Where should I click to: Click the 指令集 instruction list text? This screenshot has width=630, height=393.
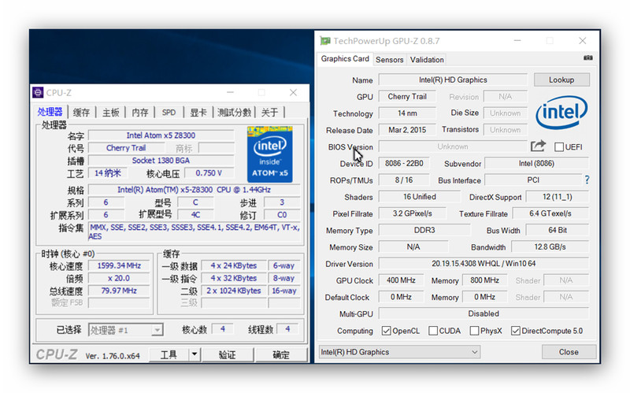pyautogui.click(x=194, y=232)
